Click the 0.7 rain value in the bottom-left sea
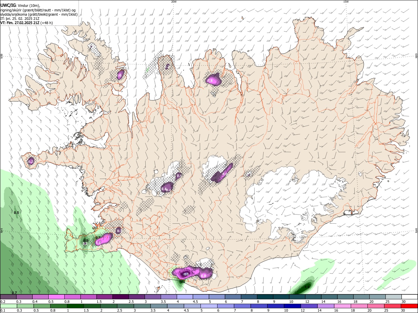This screenshot has width=418, height=313. point(14,293)
